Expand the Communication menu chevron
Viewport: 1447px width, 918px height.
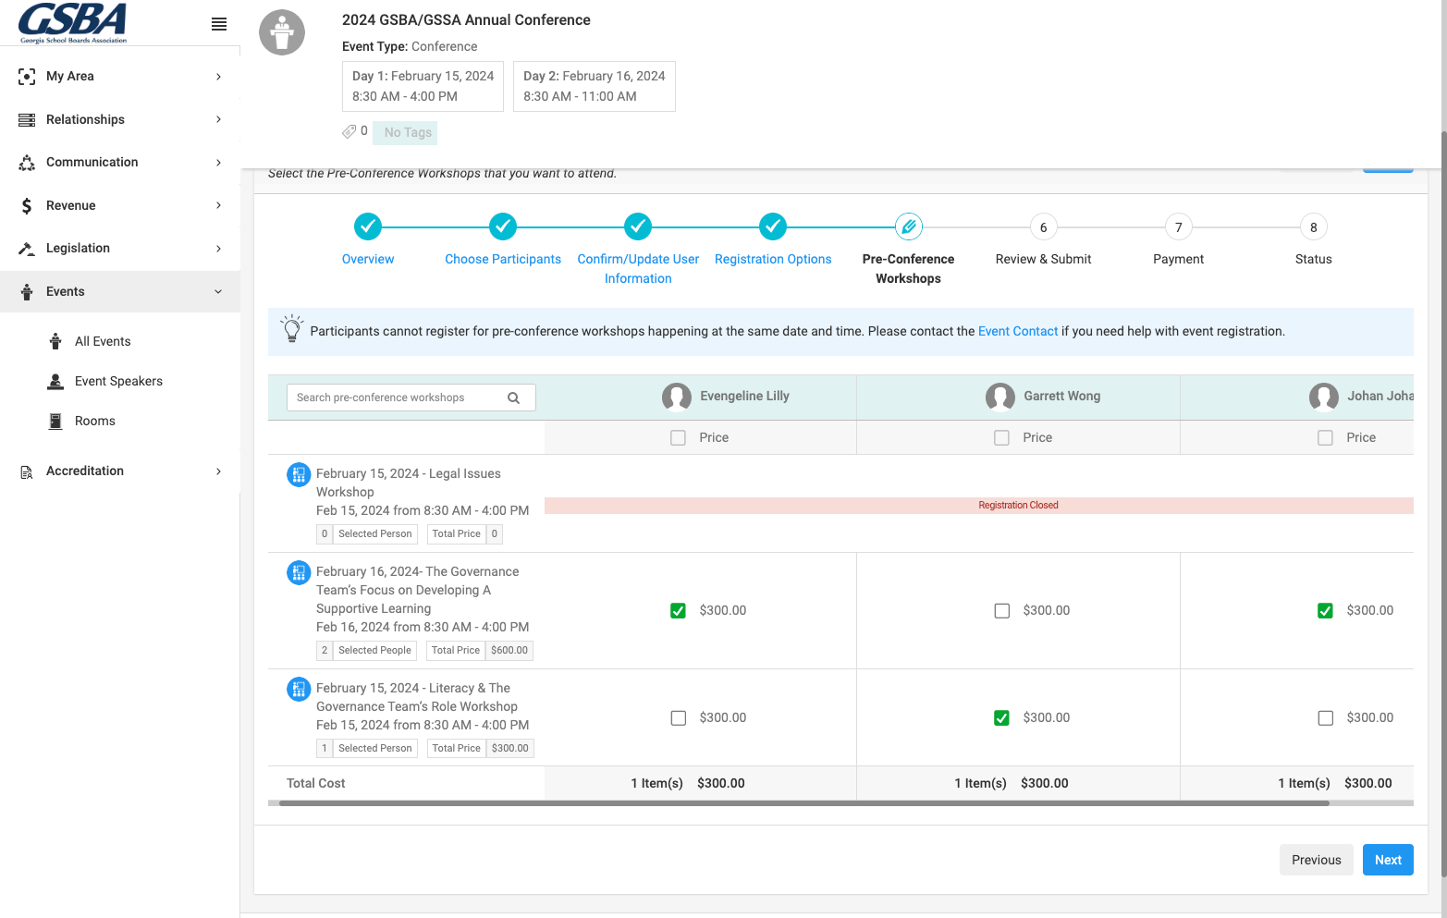click(x=219, y=163)
